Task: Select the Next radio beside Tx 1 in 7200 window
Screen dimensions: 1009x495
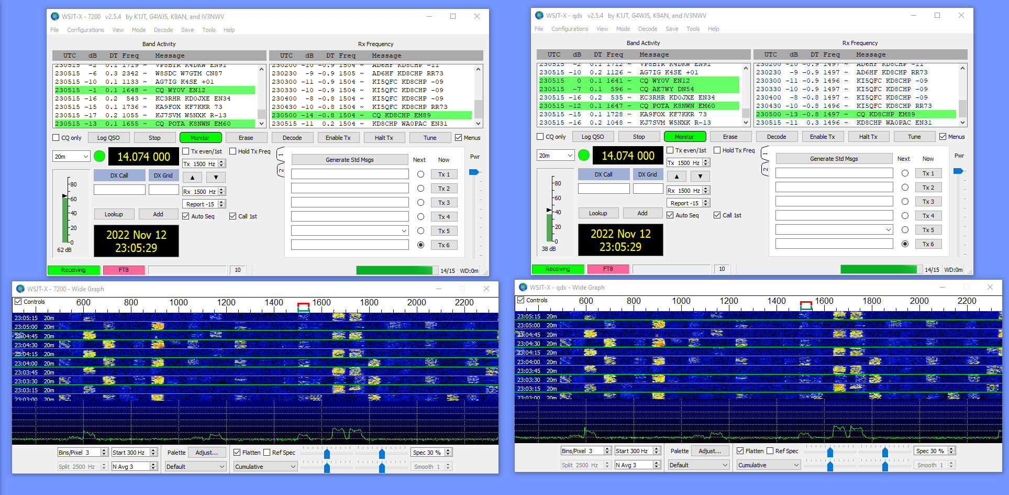Action: click(420, 174)
